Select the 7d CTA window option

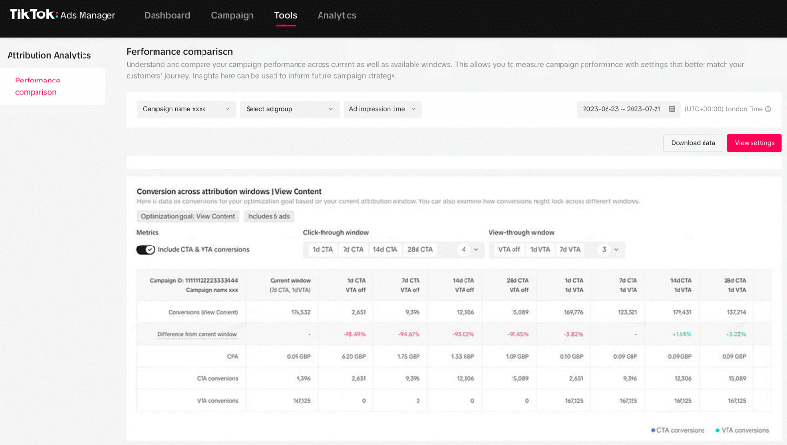(352, 249)
